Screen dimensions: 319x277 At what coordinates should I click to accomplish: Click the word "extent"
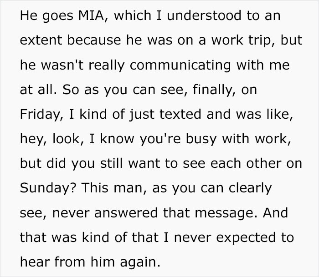42,40
